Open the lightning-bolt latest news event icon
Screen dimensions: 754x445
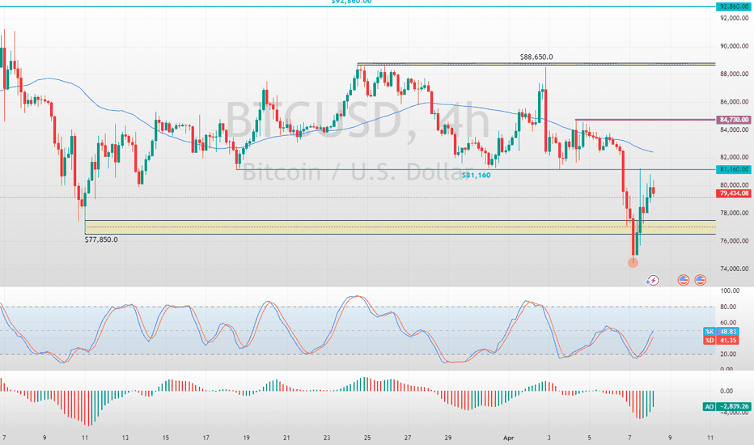point(652,280)
